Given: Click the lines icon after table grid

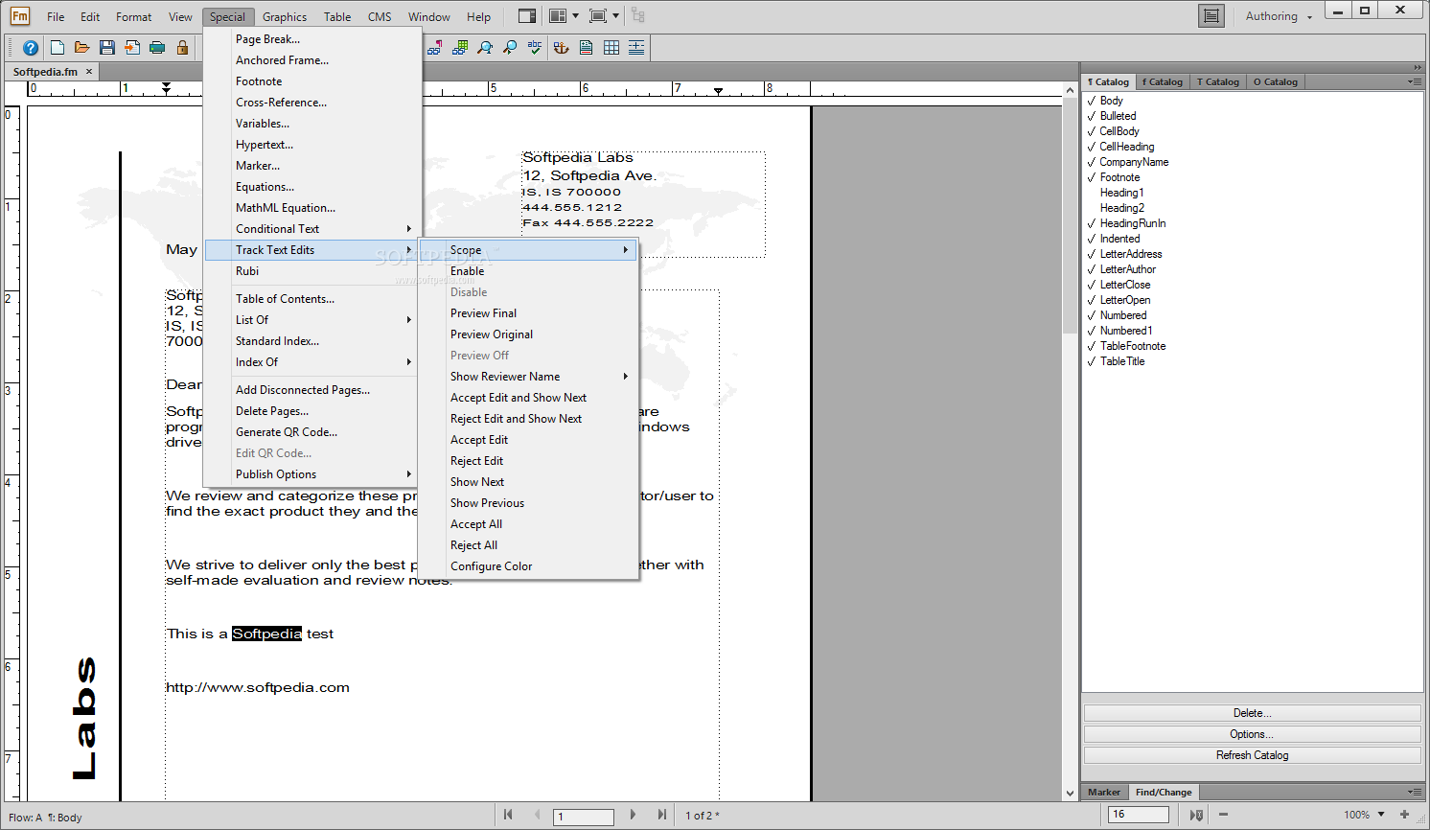Looking at the screenshot, I should 636,48.
